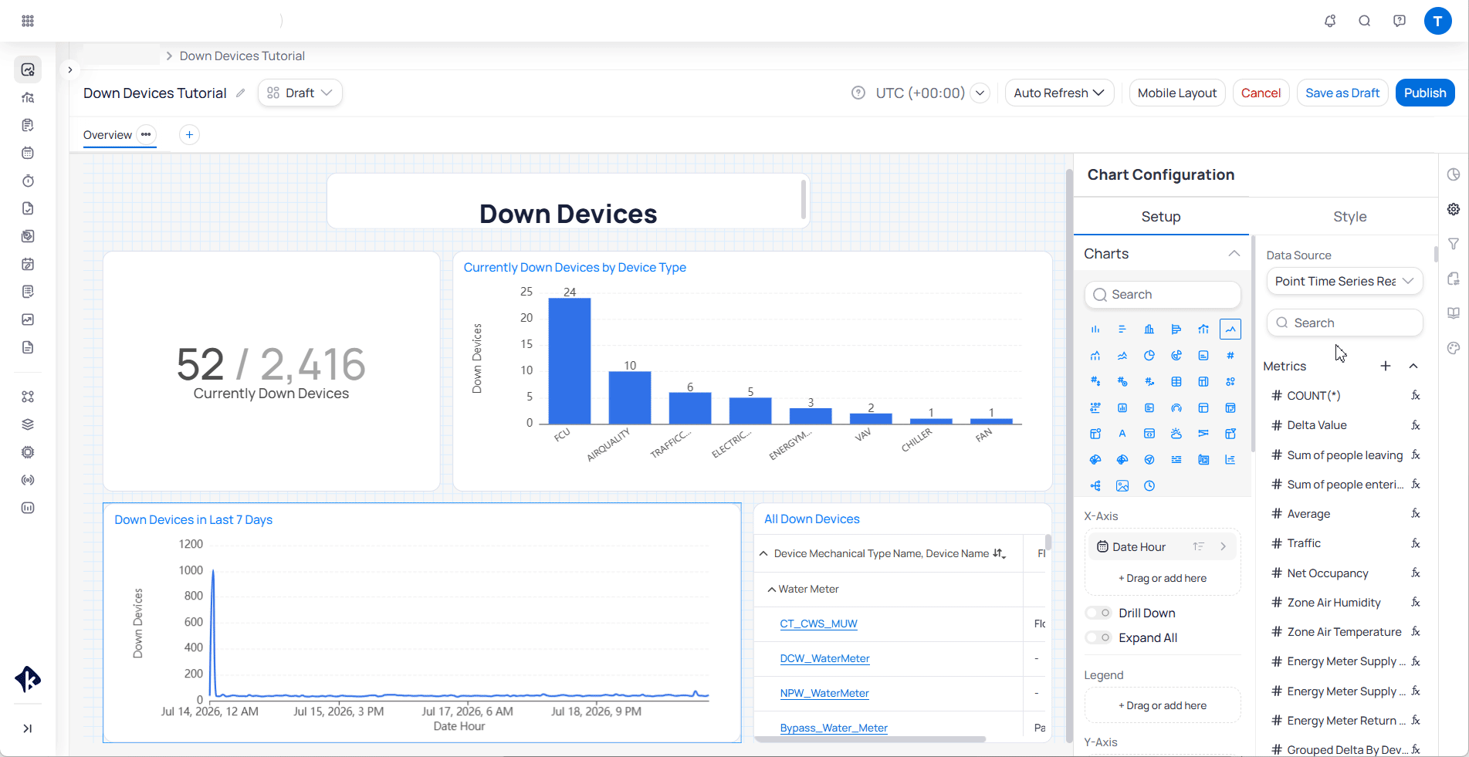Open global search magnifier in top bar
This screenshot has height=757, width=1469.
point(1364,21)
